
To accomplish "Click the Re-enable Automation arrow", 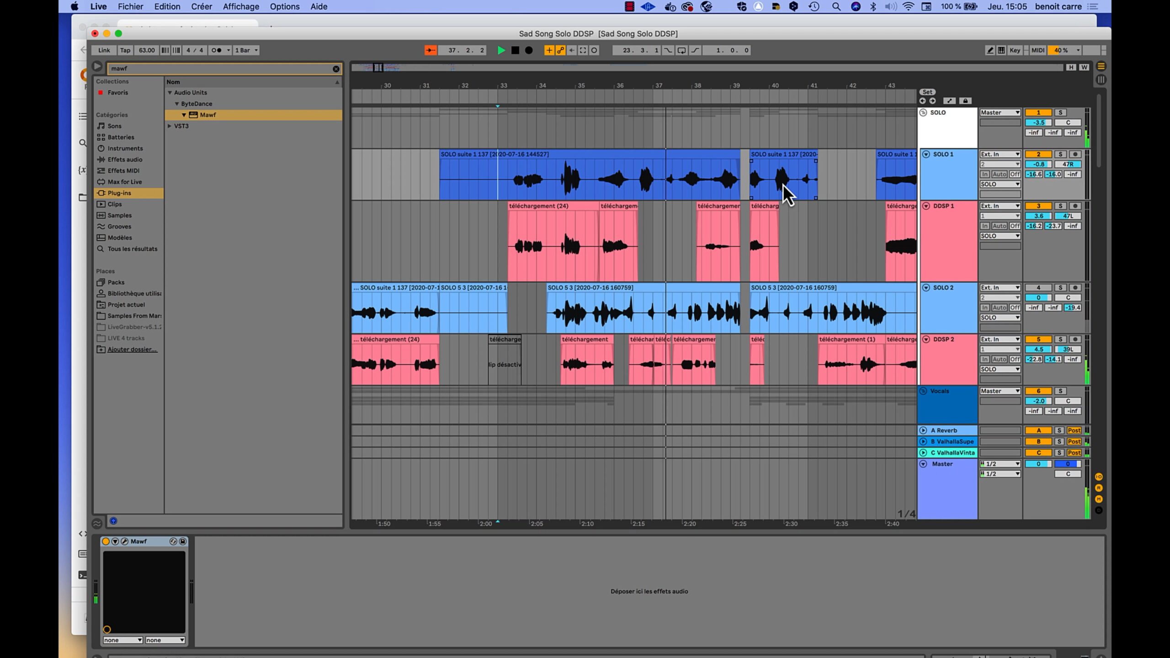I will click(x=572, y=50).
